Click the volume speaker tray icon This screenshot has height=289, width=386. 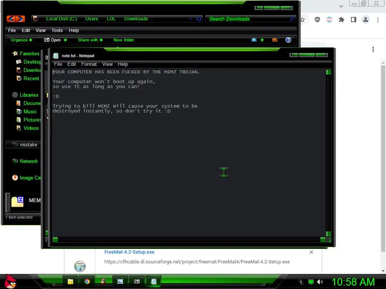click(x=320, y=282)
